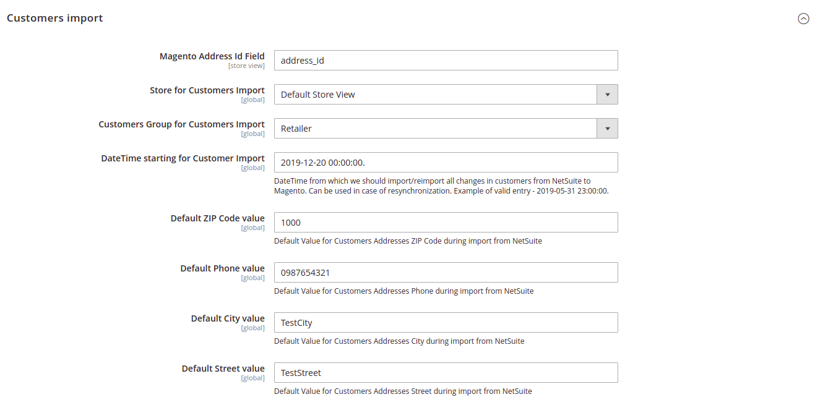This screenshot has width=815, height=410.
Task: Edit the Default Street value field
Action: 446,373
